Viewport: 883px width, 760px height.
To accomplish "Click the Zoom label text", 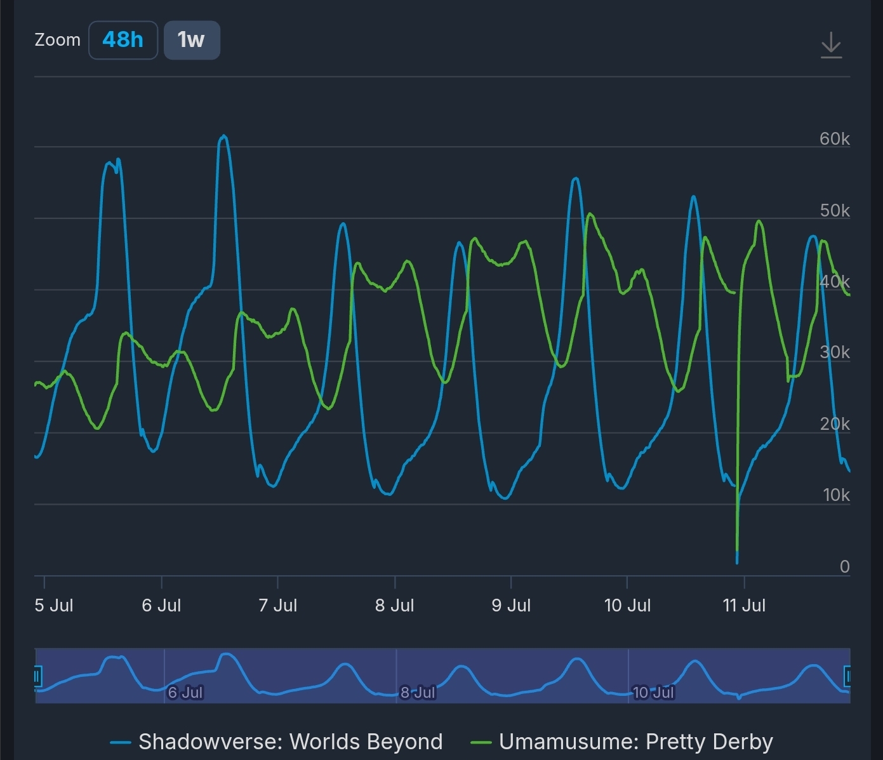I will coord(57,39).
